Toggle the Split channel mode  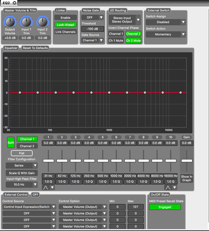click(11, 143)
